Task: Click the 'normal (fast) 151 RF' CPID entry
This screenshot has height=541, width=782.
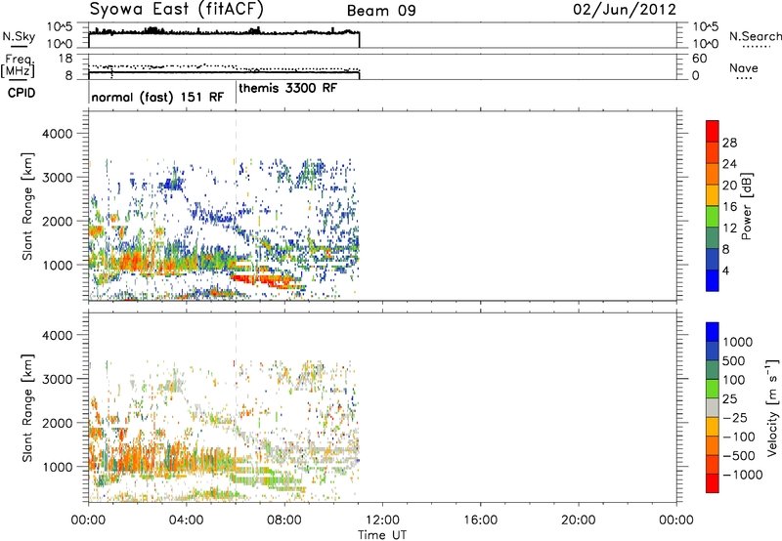Action: [157, 97]
